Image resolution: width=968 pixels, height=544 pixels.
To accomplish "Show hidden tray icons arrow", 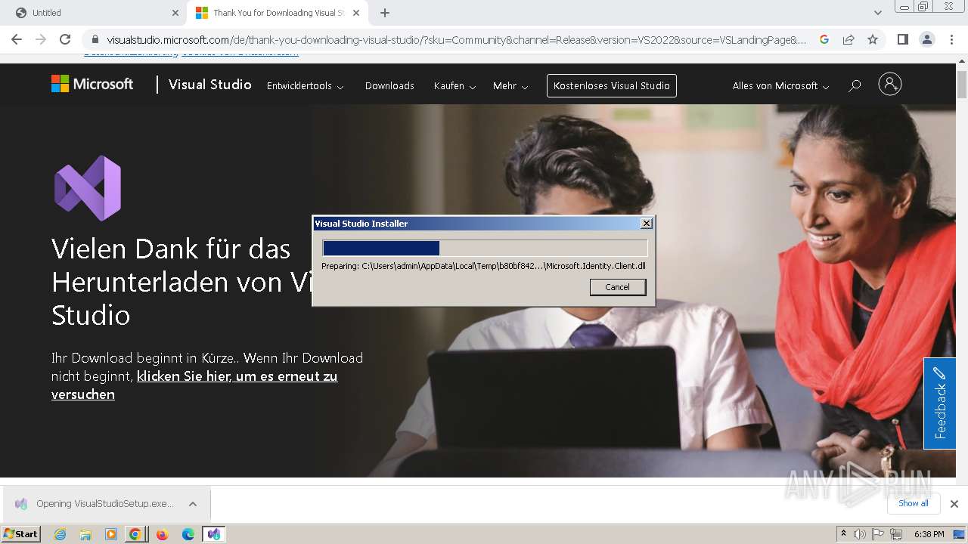I will click(x=843, y=534).
